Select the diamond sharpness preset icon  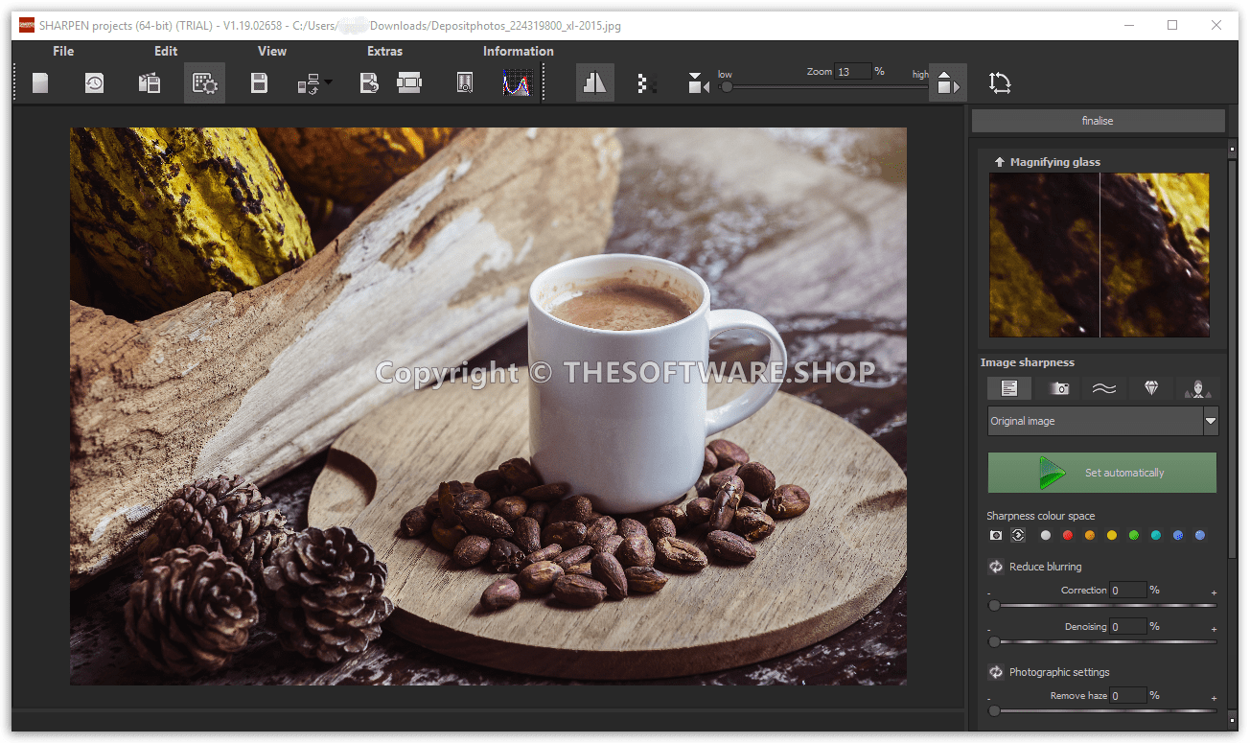pyautogui.click(x=1151, y=388)
